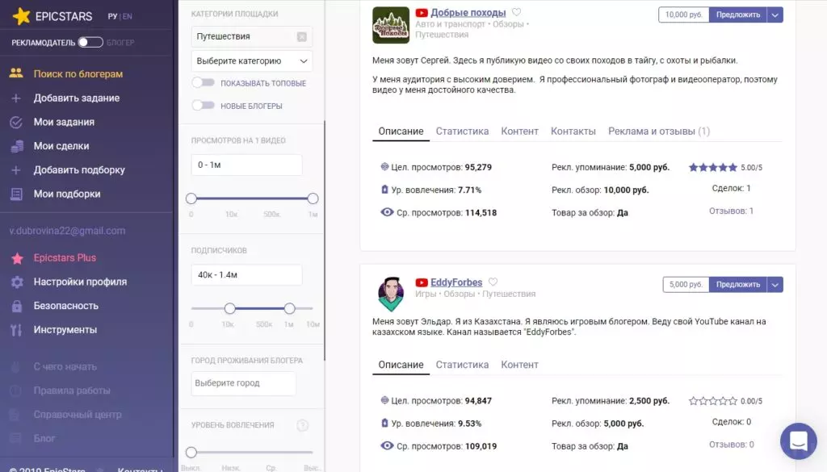Open Мои подборки in sidebar
The height and width of the screenshot is (472, 827).
click(x=67, y=194)
